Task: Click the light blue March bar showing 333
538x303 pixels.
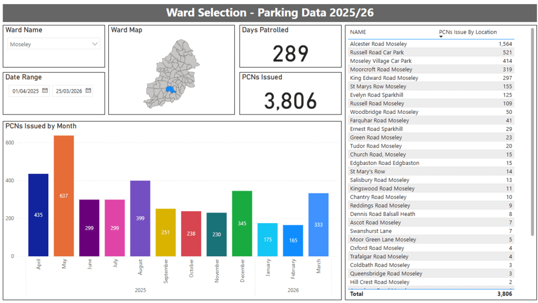Action: 318,225
